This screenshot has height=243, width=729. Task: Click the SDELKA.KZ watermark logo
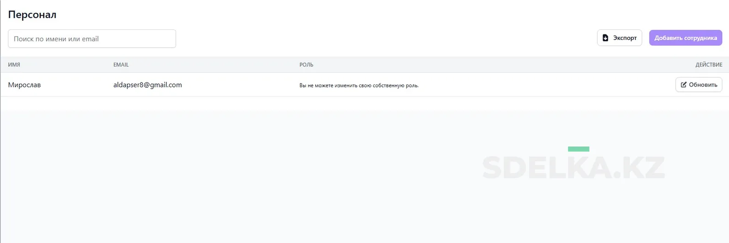pyautogui.click(x=573, y=168)
